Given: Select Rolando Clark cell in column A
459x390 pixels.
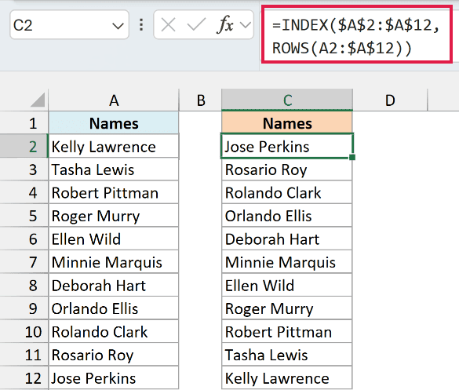Looking at the screenshot, I should 114,331.
